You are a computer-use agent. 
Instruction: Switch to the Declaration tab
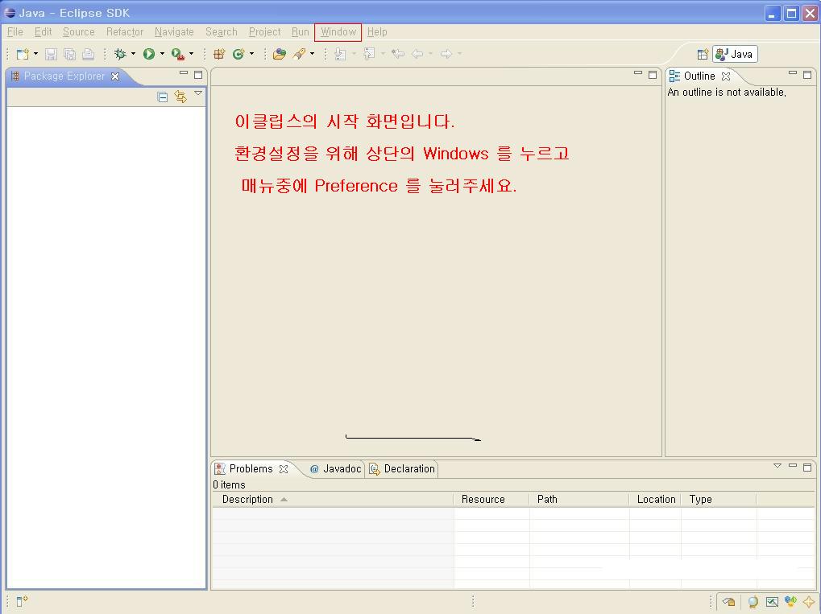click(x=403, y=468)
